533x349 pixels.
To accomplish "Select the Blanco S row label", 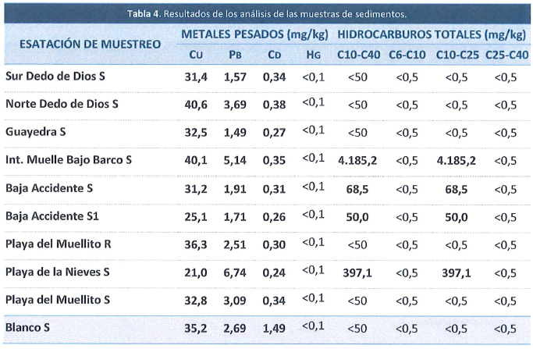I will 27,328.
